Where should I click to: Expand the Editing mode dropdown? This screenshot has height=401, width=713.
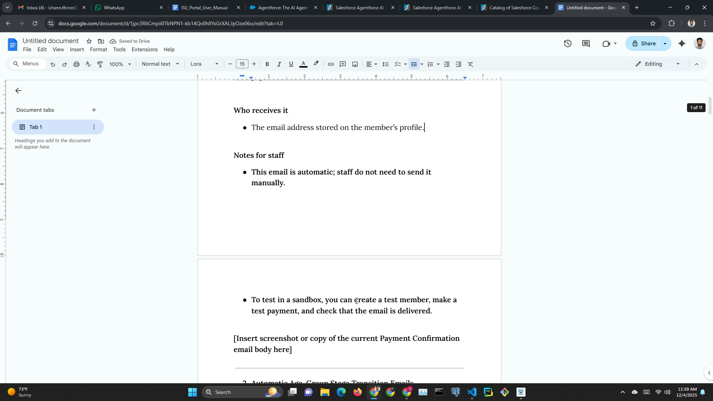tap(658, 64)
